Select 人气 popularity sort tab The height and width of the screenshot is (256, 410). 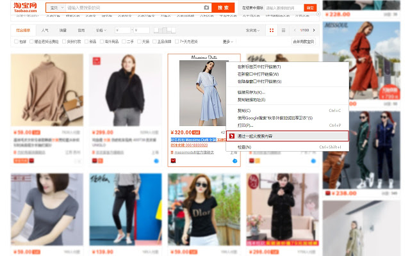(45, 30)
